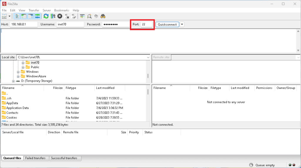Expand D: Temporary Storage drive

[13, 81]
